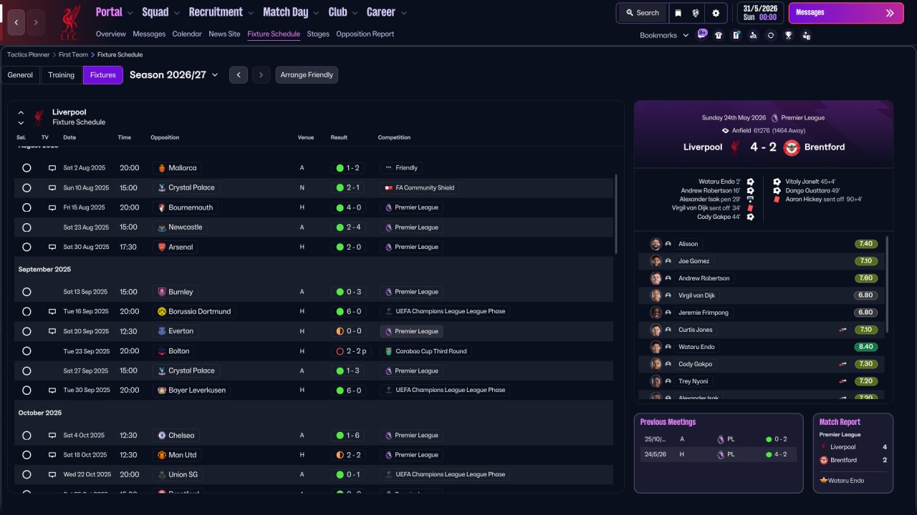This screenshot has width=917, height=515.
Task: Open the Match Report panel
Action: tap(853, 453)
